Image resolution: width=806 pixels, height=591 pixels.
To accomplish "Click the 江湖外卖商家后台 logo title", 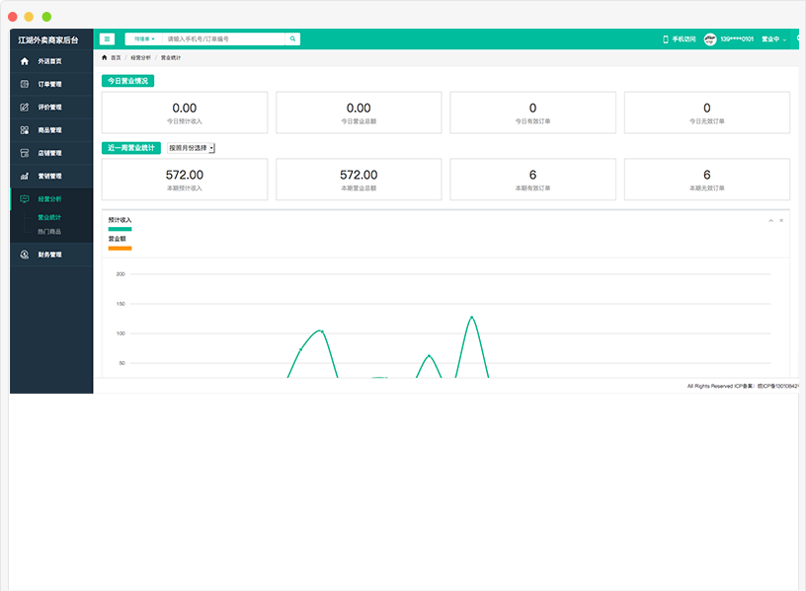I will pos(48,40).
